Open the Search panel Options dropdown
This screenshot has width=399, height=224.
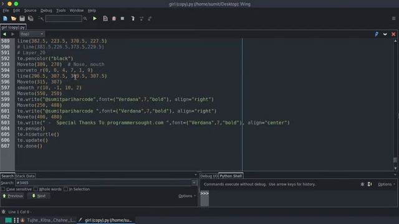[187, 196]
